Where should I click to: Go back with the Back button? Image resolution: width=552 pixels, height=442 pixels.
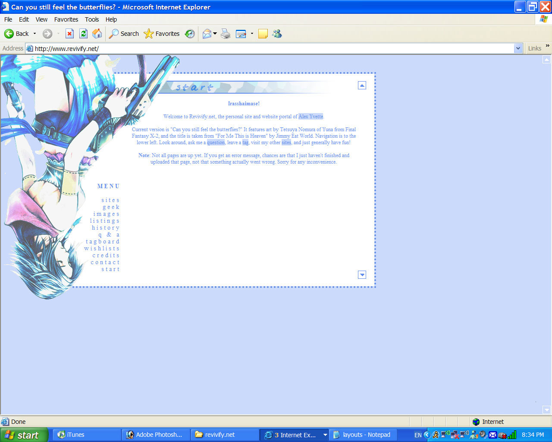16,34
